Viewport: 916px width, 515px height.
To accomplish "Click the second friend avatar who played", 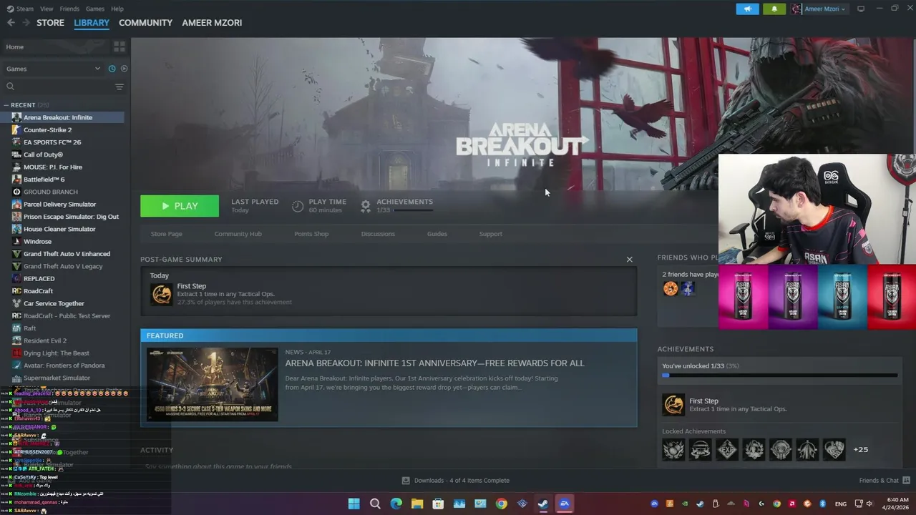I will point(688,288).
